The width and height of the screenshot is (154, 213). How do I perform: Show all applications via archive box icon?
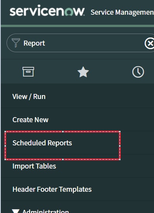[28, 72]
